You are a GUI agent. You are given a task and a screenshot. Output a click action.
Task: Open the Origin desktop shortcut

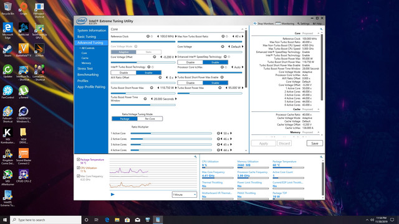click(x=24, y=8)
